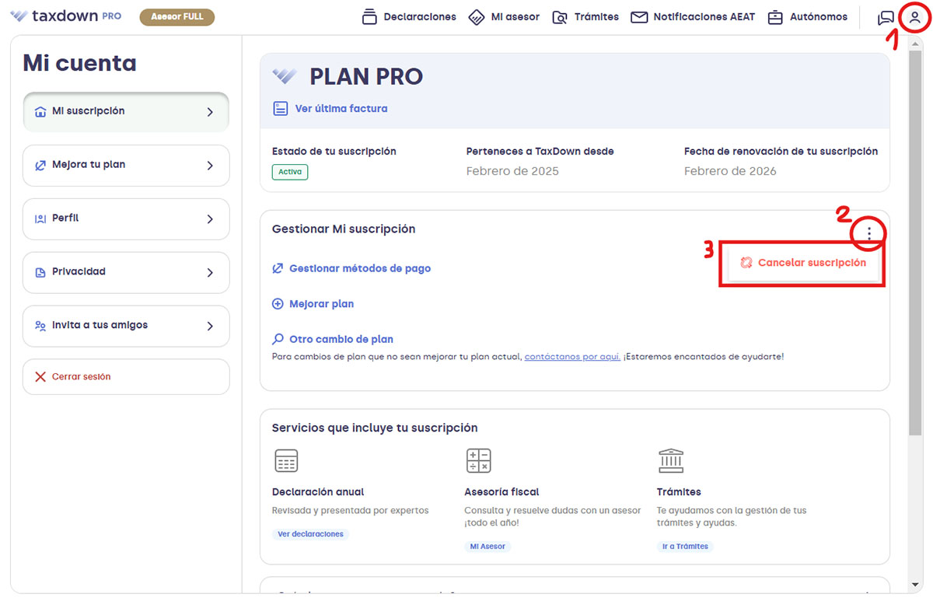The height and width of the screenshot is (601, 933).
Task: Open the chat messages icon
Action: point(886,17)
